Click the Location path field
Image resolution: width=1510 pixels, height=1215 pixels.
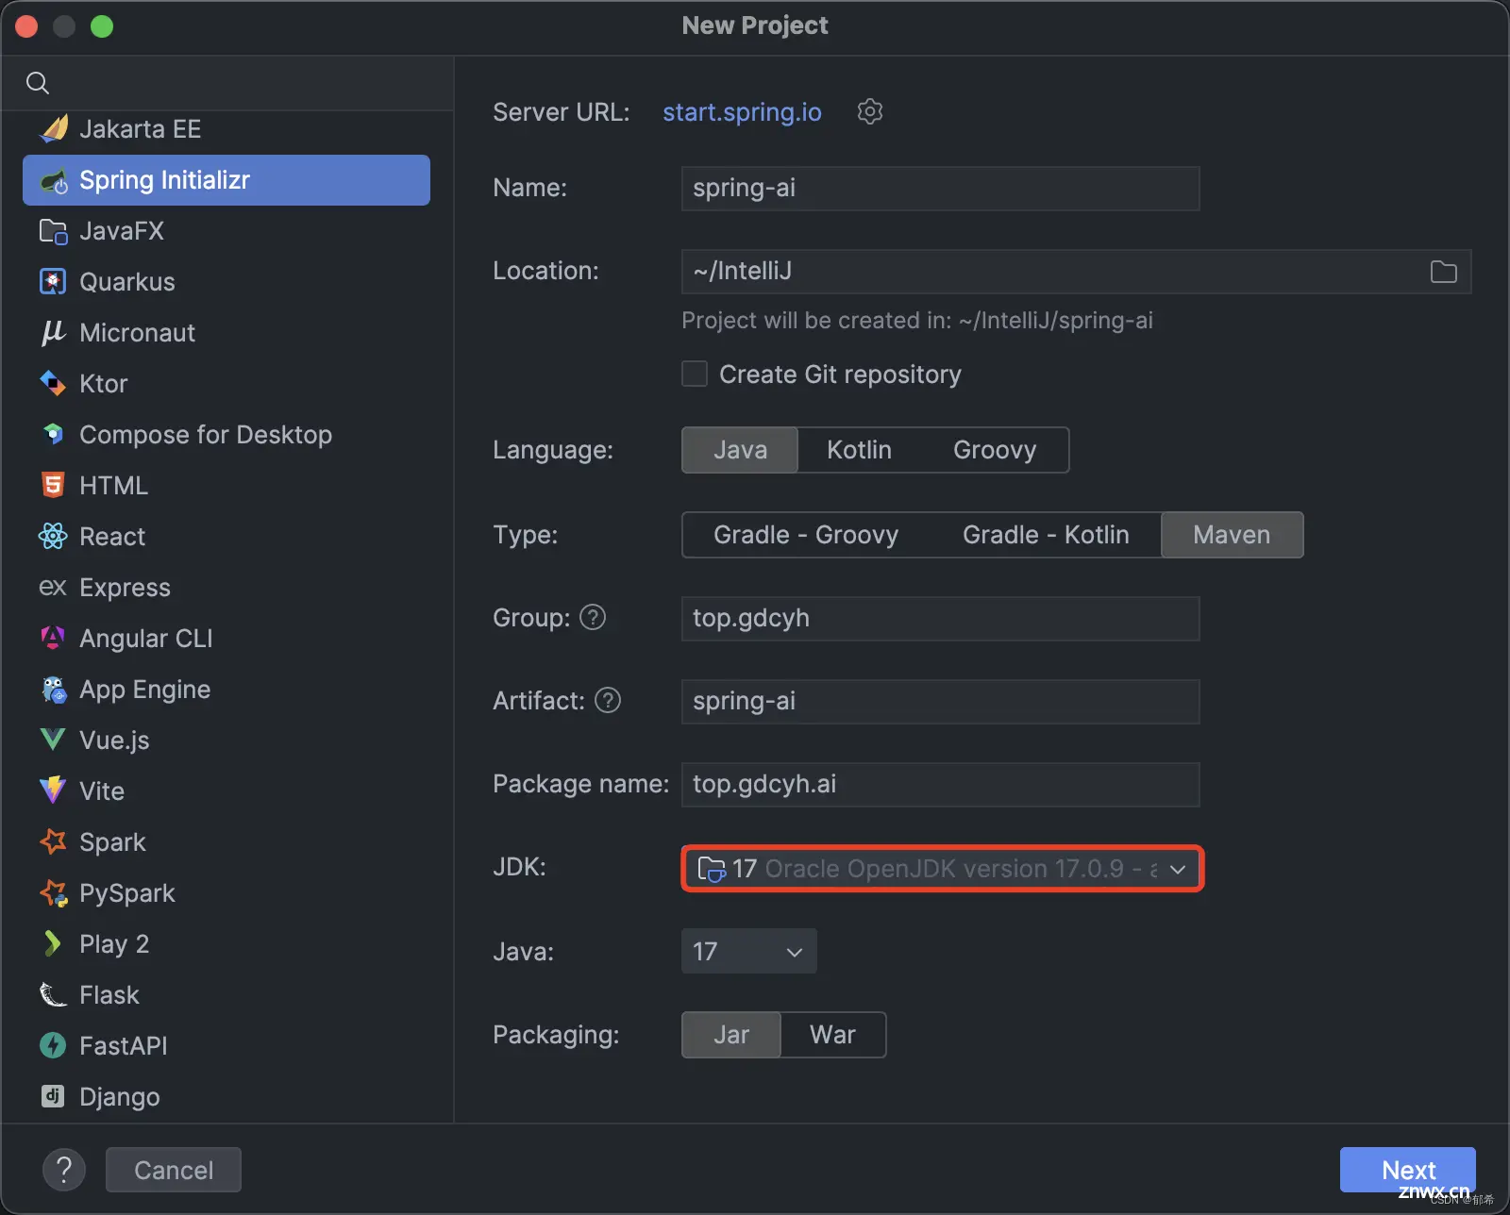pos(1076,272)
